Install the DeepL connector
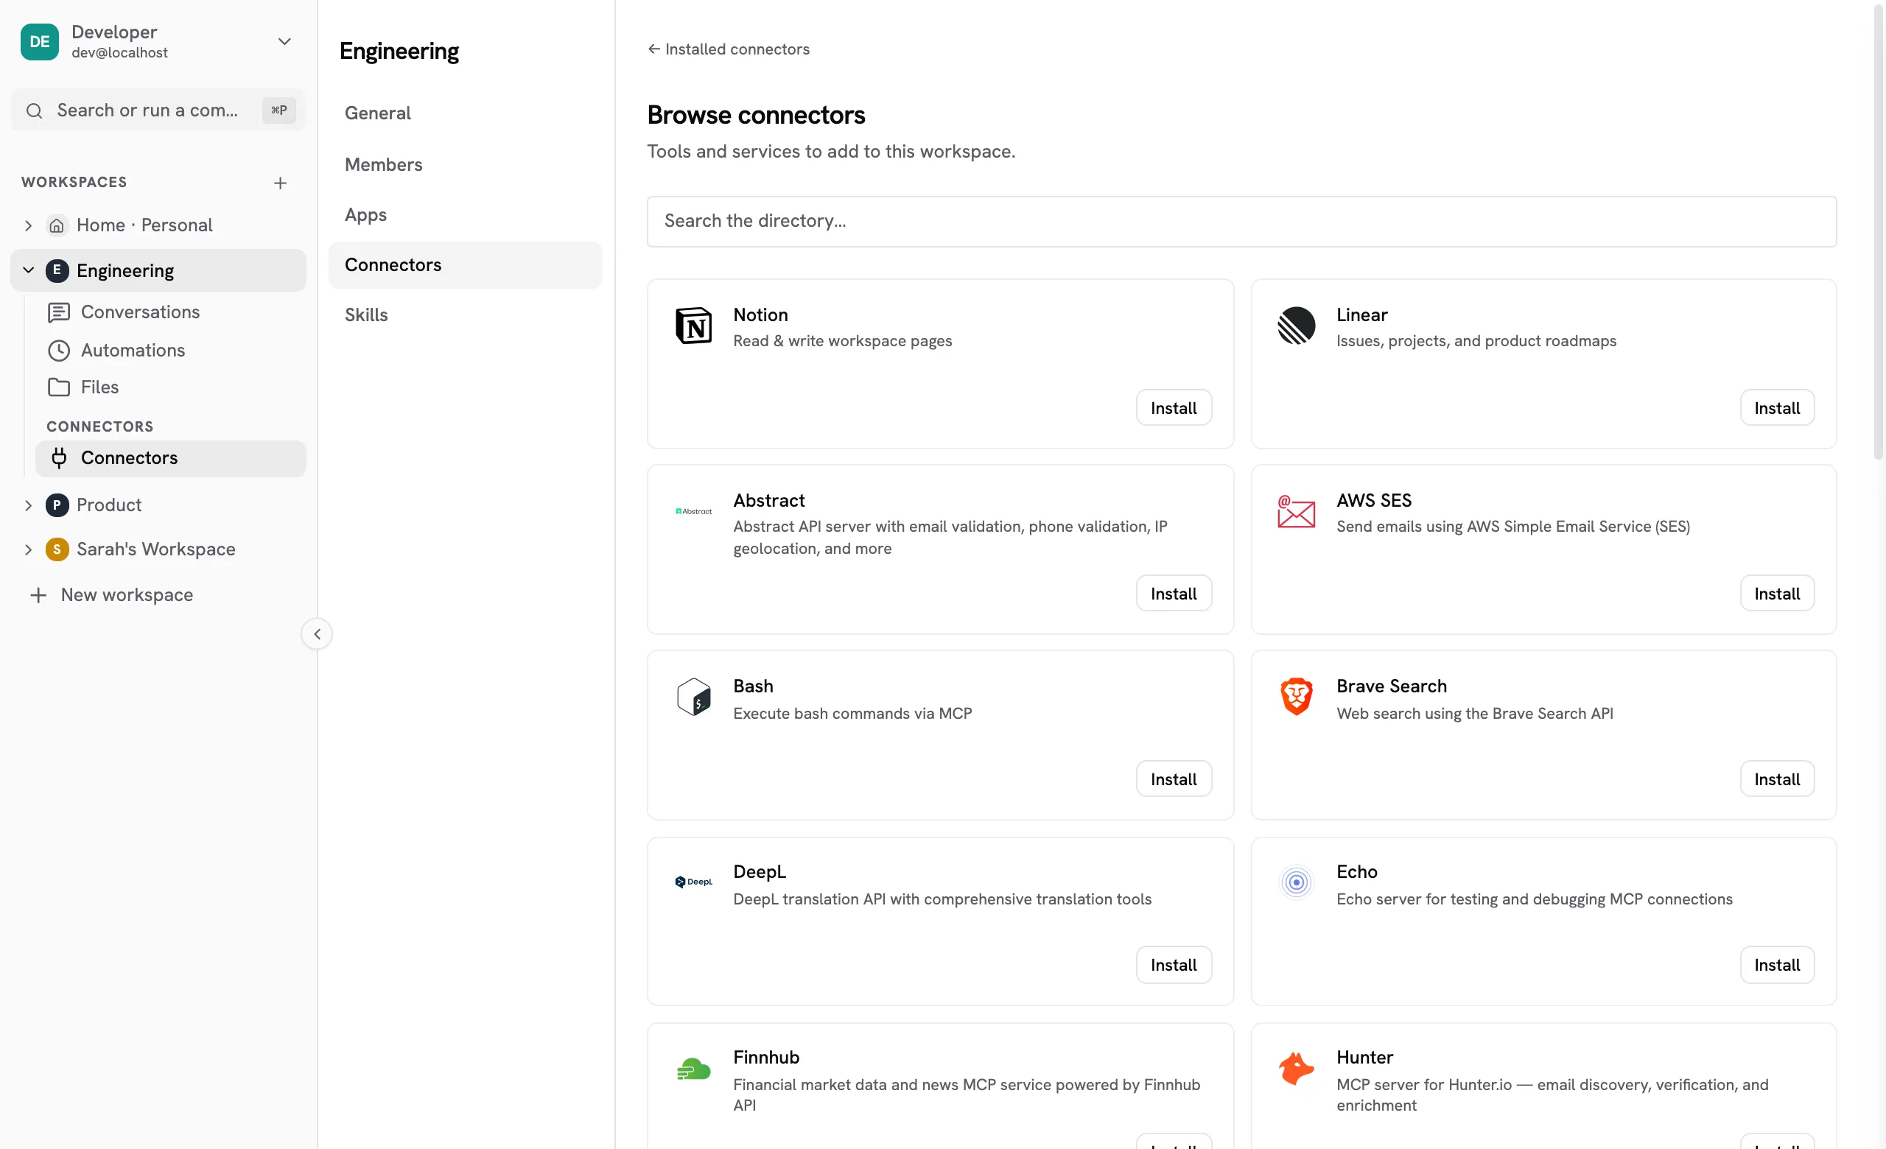Viewport: 1886px width, 1149px height. 1174,966
